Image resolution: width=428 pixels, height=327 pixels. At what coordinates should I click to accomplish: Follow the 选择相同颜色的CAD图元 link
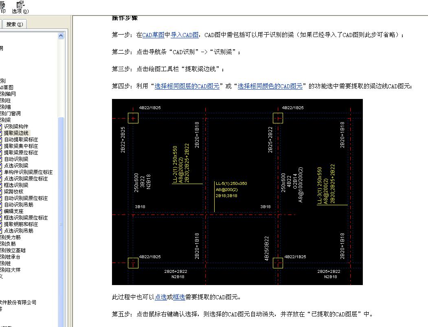(x=270, y=86)
